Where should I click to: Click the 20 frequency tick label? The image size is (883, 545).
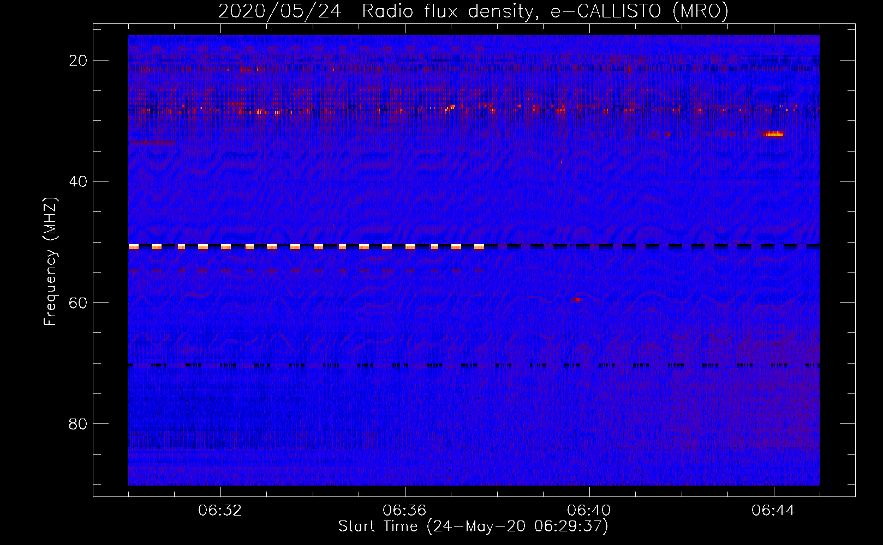click(79, 60)
